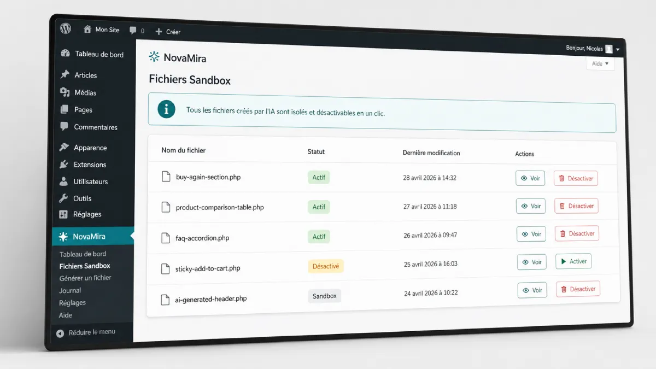Click the info icon in the notice banner
Image resolution: width=656 pixels, height=369 pixels.
[x=166, y=109]
